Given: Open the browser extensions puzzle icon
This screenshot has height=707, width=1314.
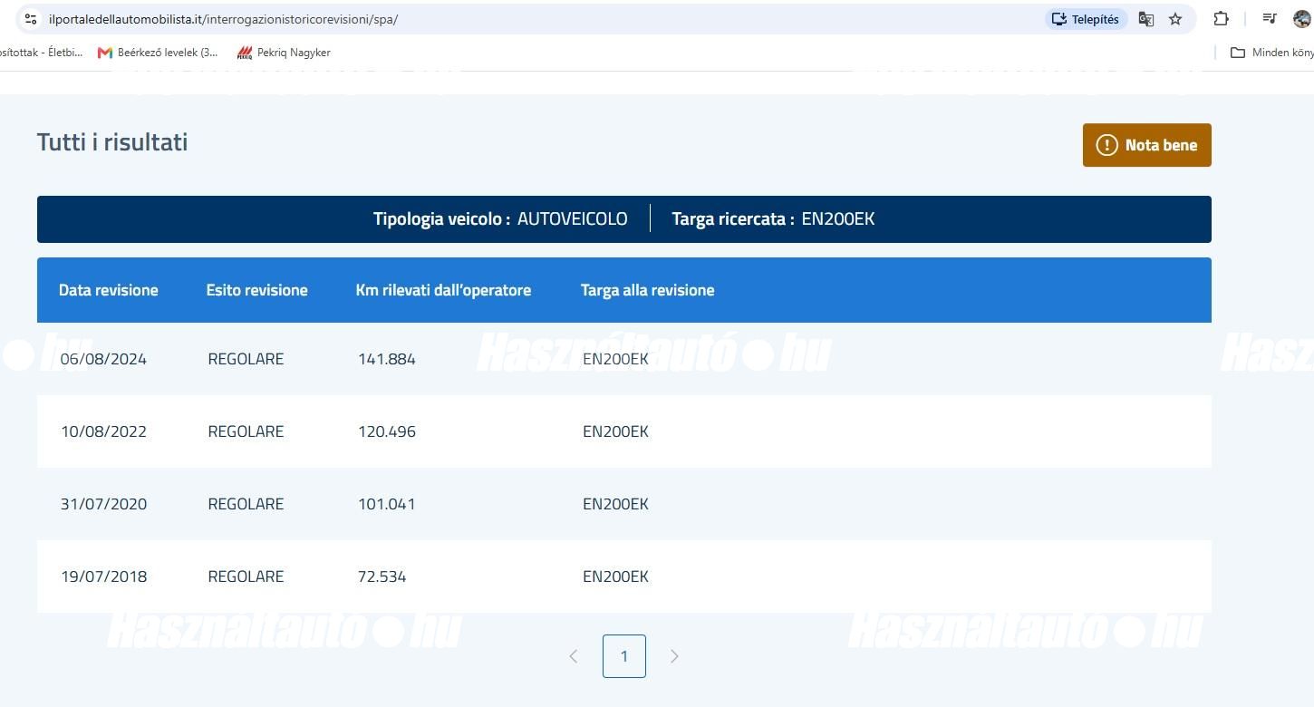Looking at the screenshot, I should [x=1221, y=19].
